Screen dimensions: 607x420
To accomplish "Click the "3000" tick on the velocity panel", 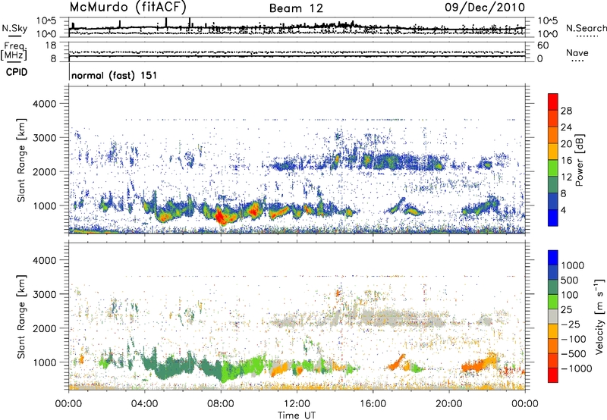I will [x=46, y=294].
